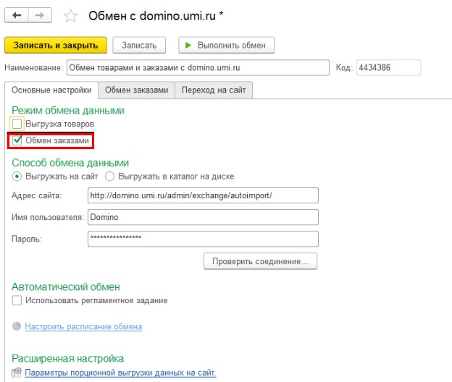Viewport: 452px width, 382px height.
Task: Enable Использовать регламентное задание checkbox
Action: point(17,300)
